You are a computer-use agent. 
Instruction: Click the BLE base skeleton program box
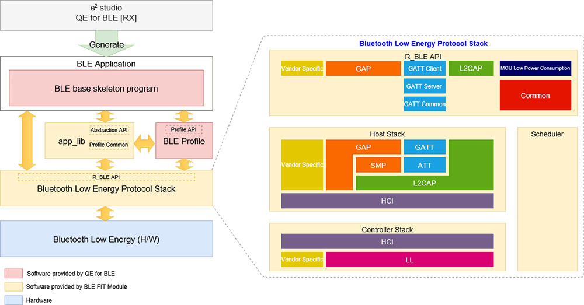click(x=106, y=88)
